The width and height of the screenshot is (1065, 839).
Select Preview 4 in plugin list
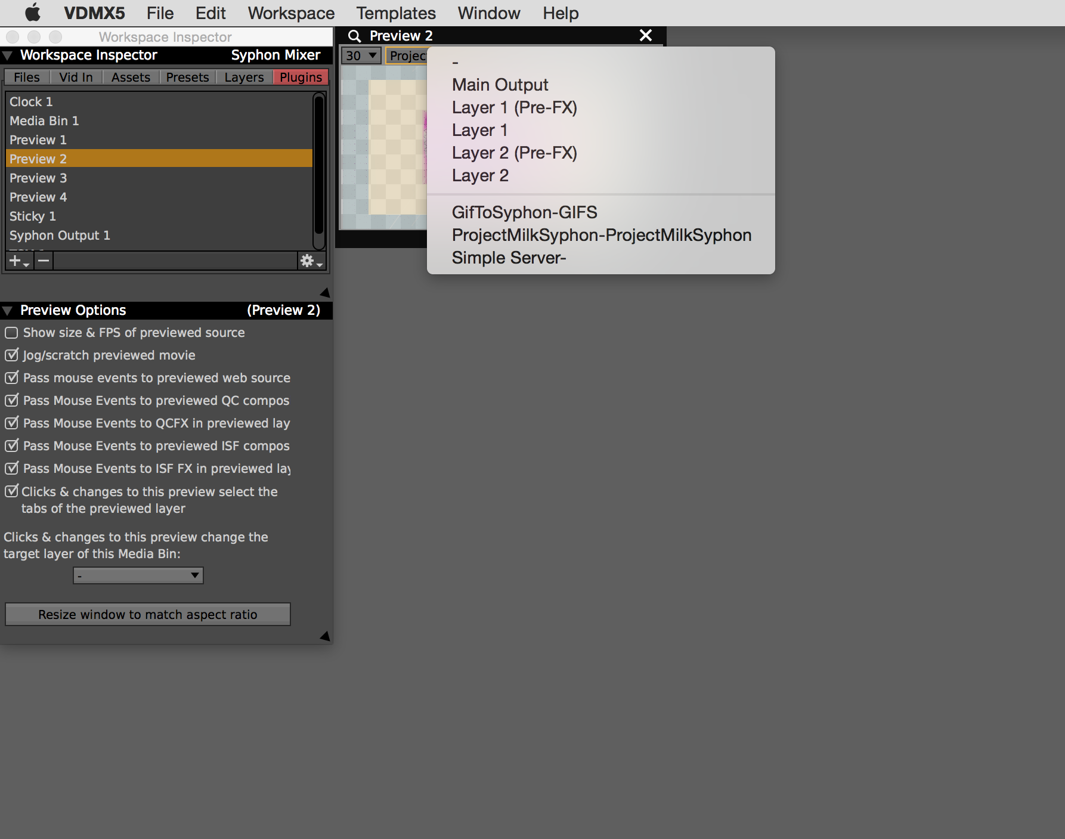(159, 197)
